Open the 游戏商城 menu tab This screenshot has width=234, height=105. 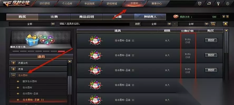112,4
